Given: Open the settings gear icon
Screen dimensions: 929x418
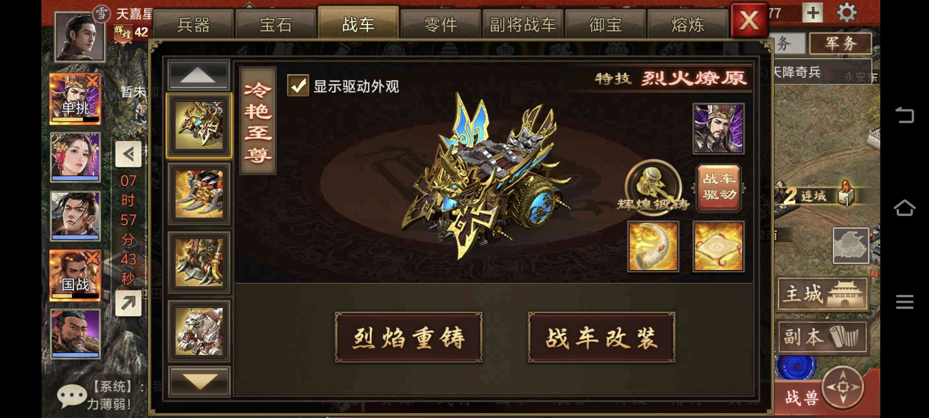Looking at the screenshot, I should [846, 13].
